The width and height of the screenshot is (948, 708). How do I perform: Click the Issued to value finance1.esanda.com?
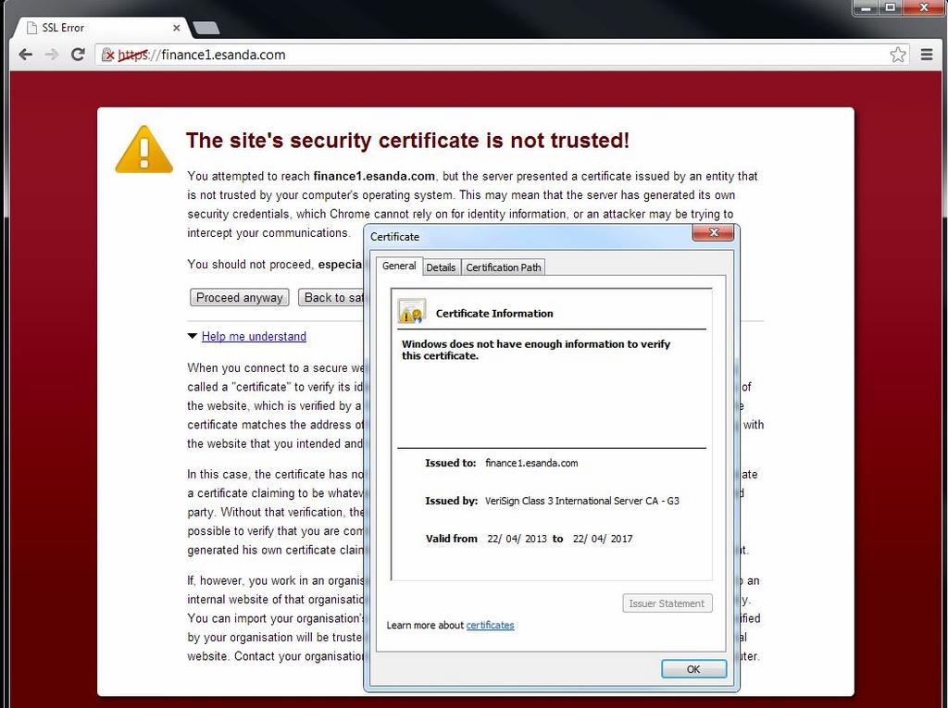531,463
